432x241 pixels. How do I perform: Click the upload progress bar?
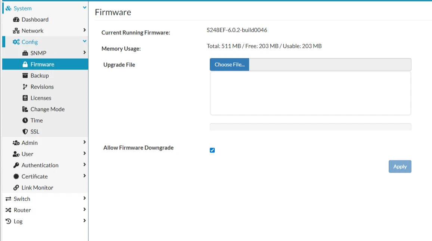pos(311,127)
